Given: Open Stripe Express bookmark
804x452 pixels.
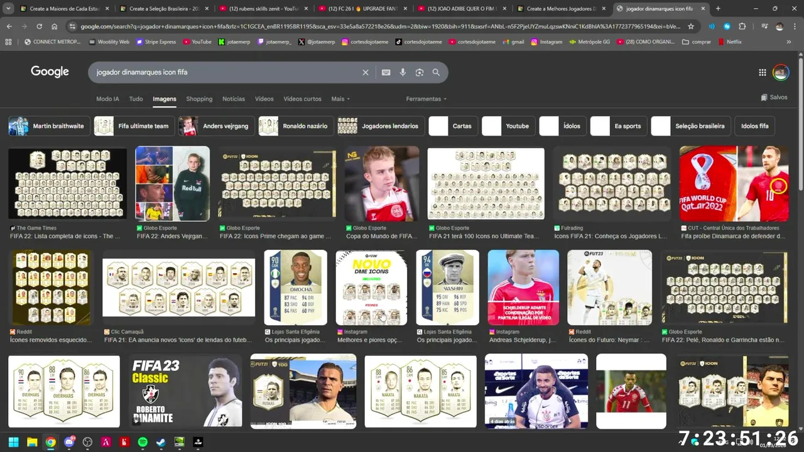Looking at the screenshot, I should (x=155, y=41).
